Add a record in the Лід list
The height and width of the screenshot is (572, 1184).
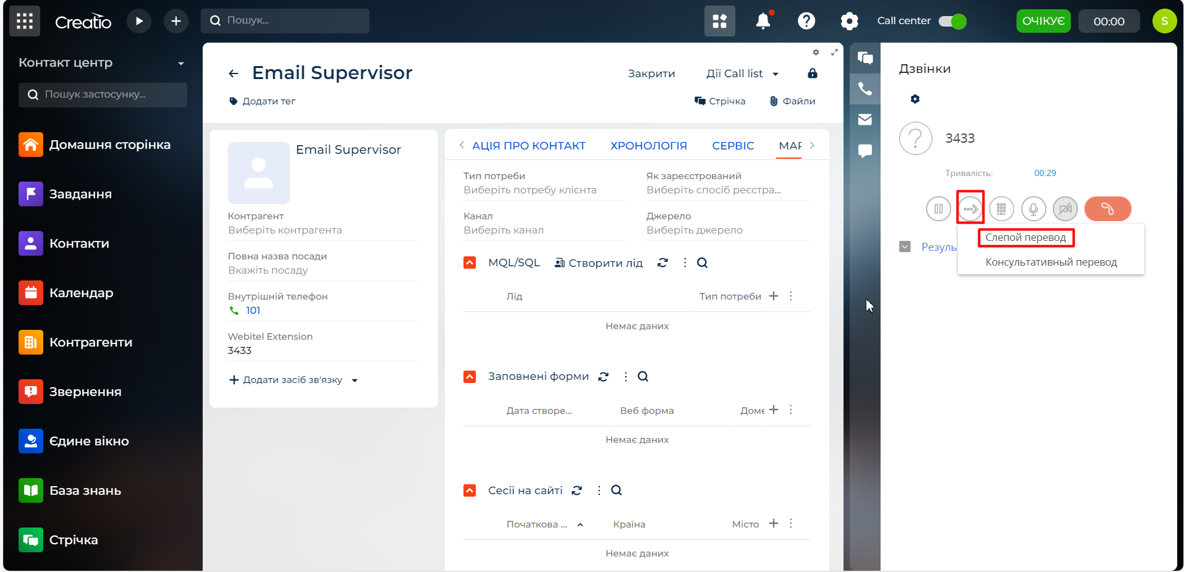coord(774,296)
